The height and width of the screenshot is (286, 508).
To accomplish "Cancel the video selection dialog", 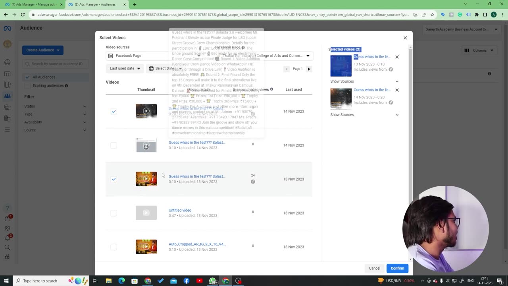I will tap(374, 268).
